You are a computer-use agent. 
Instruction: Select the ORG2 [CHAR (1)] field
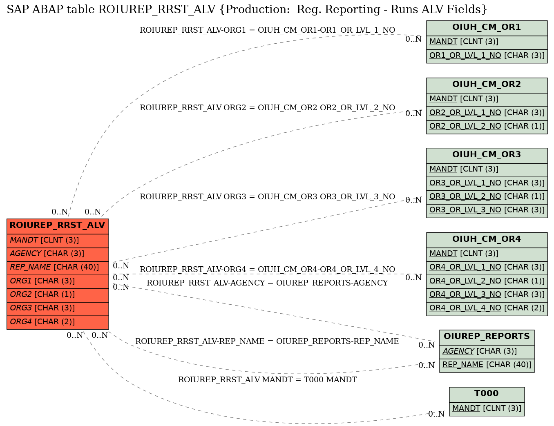click(x=58, y=295)
